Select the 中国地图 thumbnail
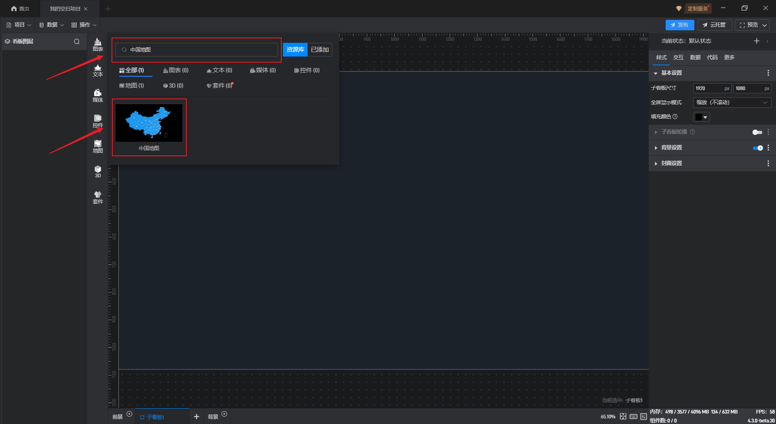 point(149,123)
